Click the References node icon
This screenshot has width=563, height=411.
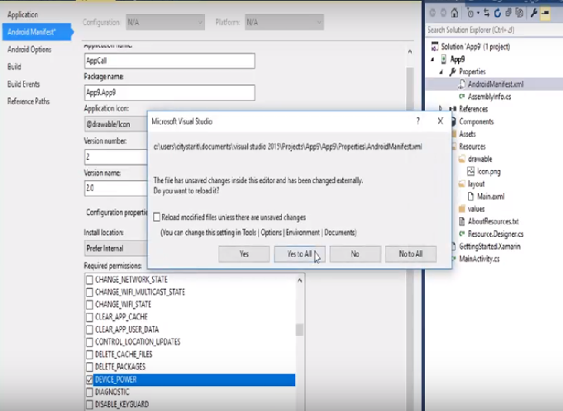(x=453, y=109)
